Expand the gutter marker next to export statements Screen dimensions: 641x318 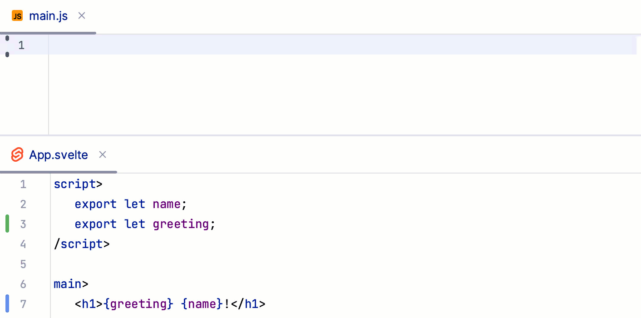click(x=7, y=224)
